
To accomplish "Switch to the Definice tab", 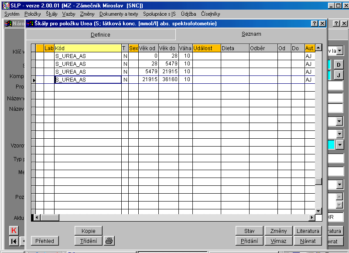I will click(x=100, y=35).
